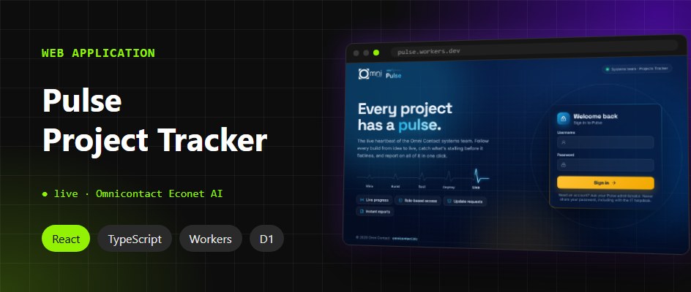Focus the Username input field
The height and width of the screenshot is (292, 691).
pyautogui.click(x=605, y=142)
